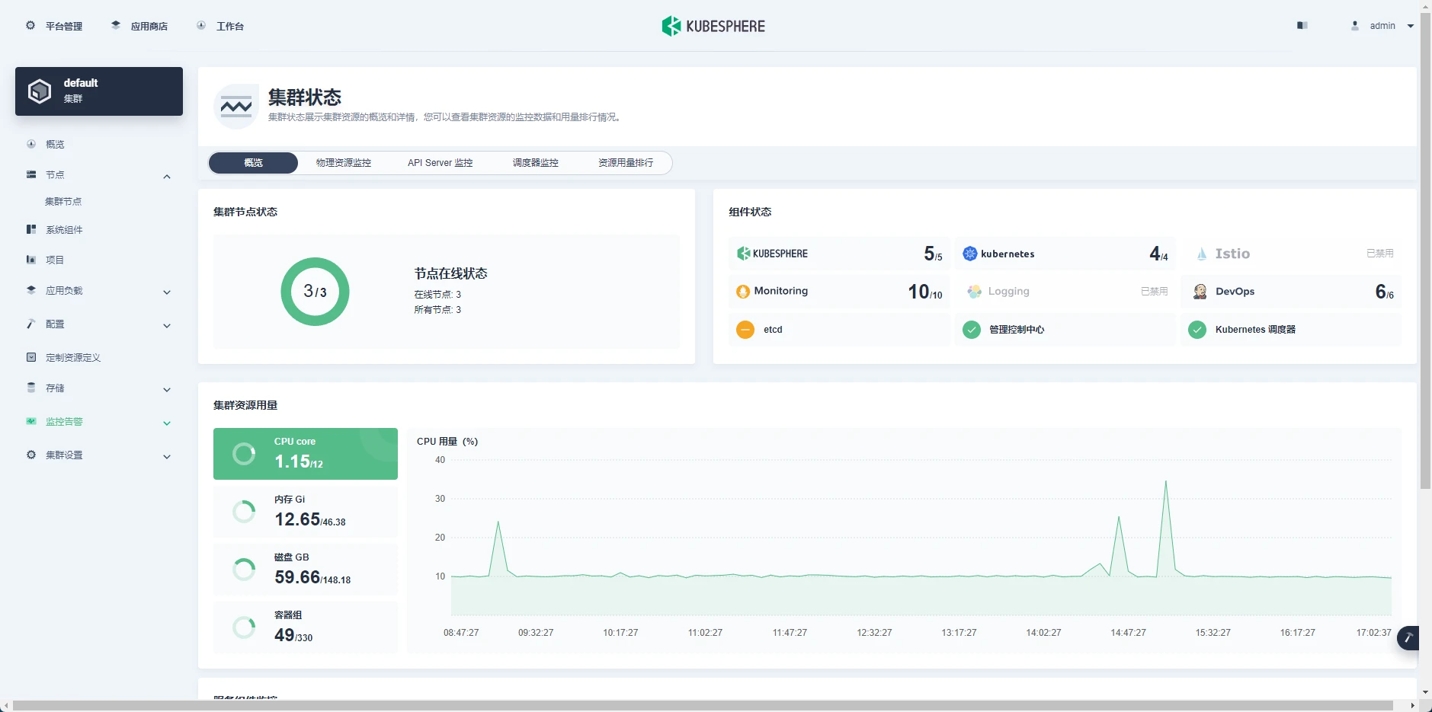Click the 系统组件 sidebar icon

click(31, 229)
